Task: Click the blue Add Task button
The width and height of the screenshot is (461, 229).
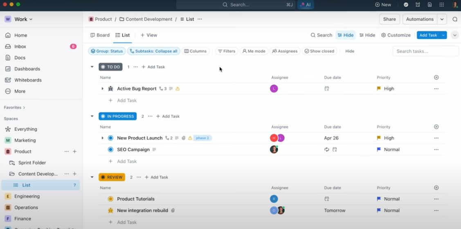Action: pos(428,35)
